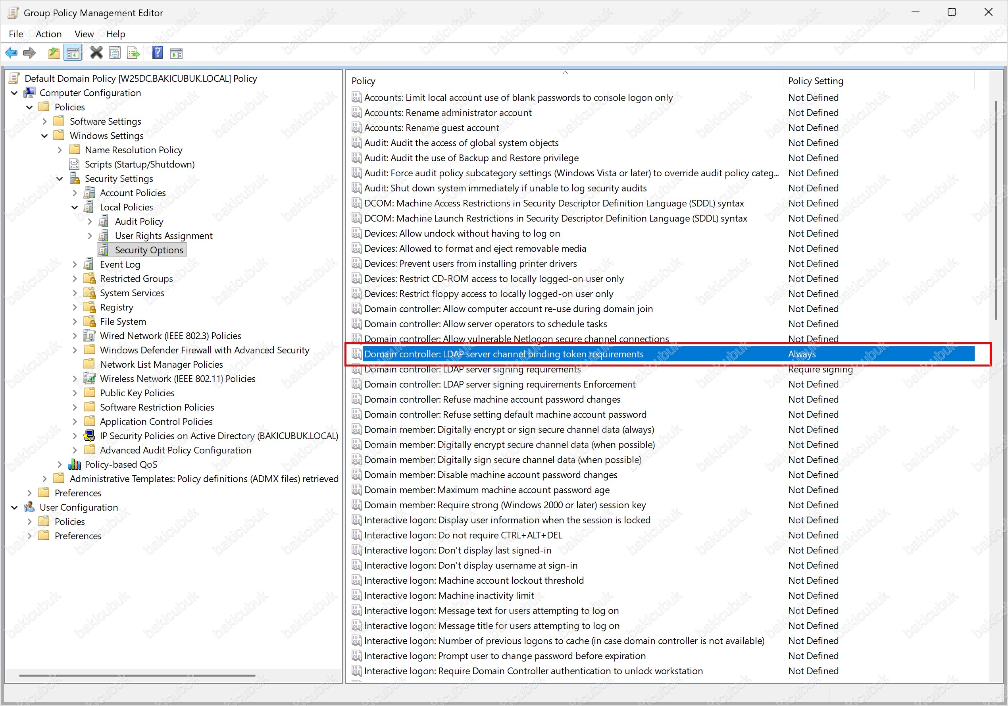The height and width of the screenshot is (706, 1008).
Task: Collapse the Windows Settings node
Action: pyautogui.click(x=44, y=136)
